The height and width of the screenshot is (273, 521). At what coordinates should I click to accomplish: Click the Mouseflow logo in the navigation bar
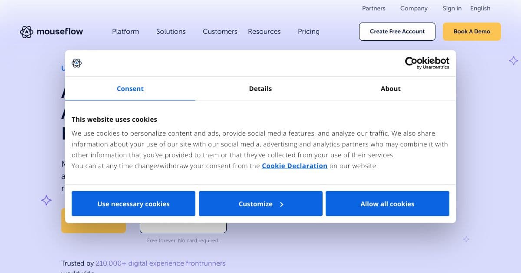(51, 31)
